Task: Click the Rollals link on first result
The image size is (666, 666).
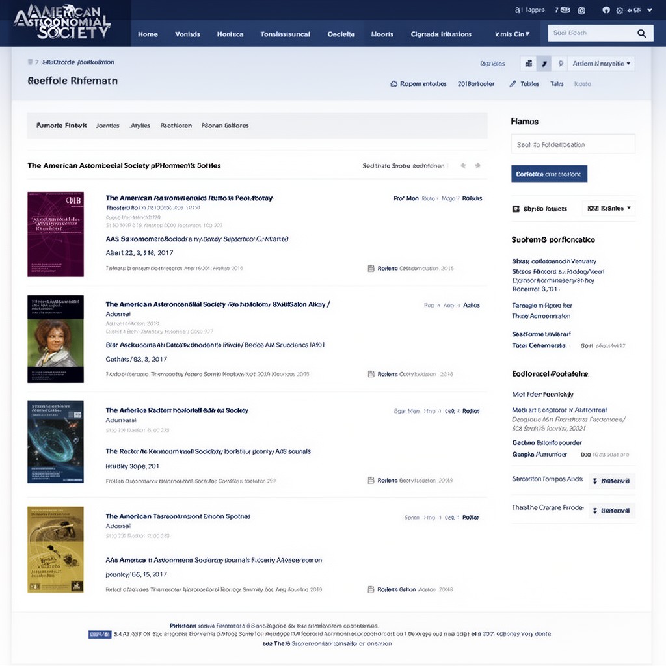Action: pos(472,198)
